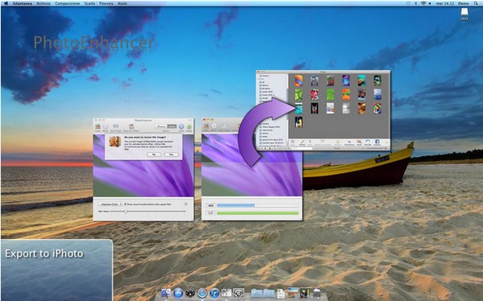The image size is (483, 301).
Task: Click the Email icon in iPhoto toolbar
Action: 359,142
